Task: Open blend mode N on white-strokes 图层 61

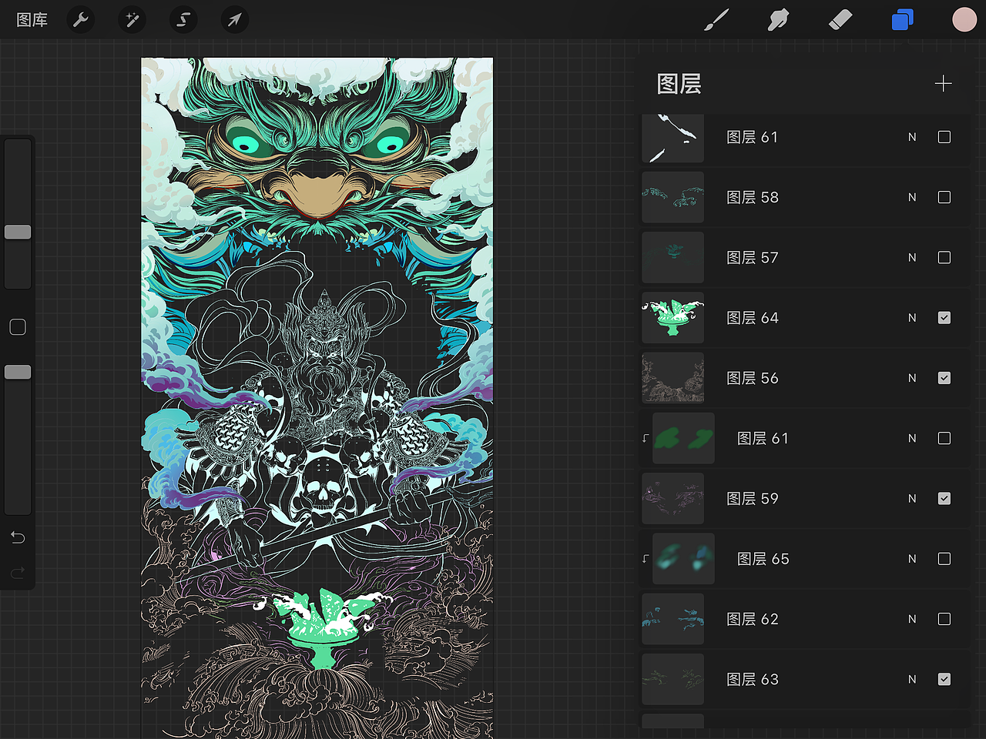Action: click(x=912, y=137)
